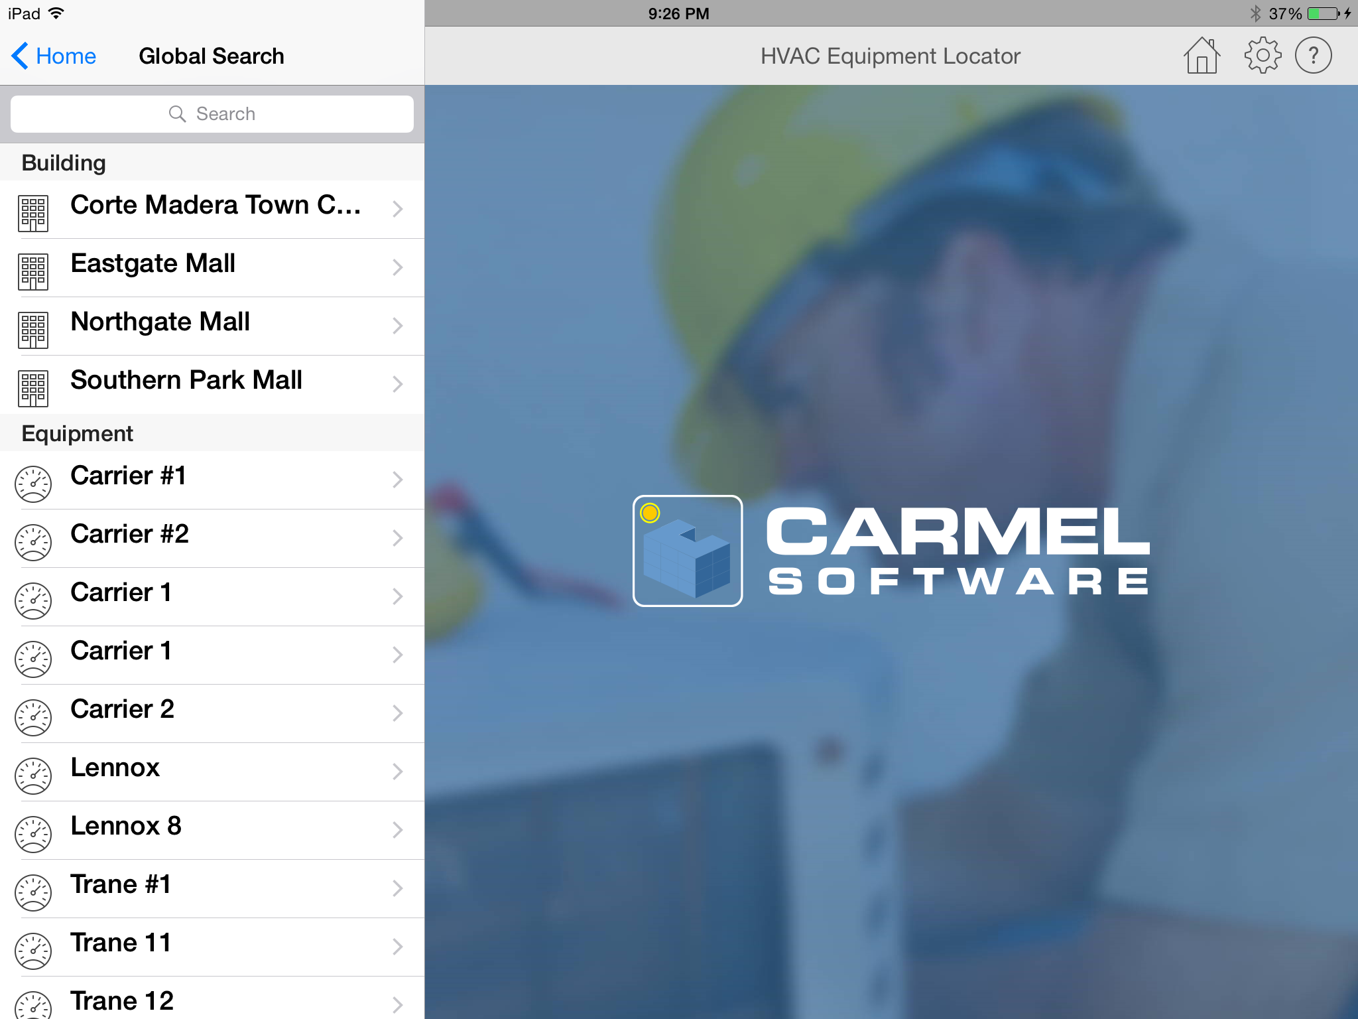
Task: Expand chevron on Corte Madera Town row
Action: tap(397, 209)
